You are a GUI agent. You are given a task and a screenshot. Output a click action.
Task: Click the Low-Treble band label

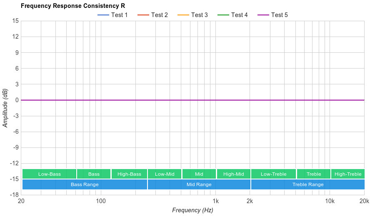[x=273, y=174]
